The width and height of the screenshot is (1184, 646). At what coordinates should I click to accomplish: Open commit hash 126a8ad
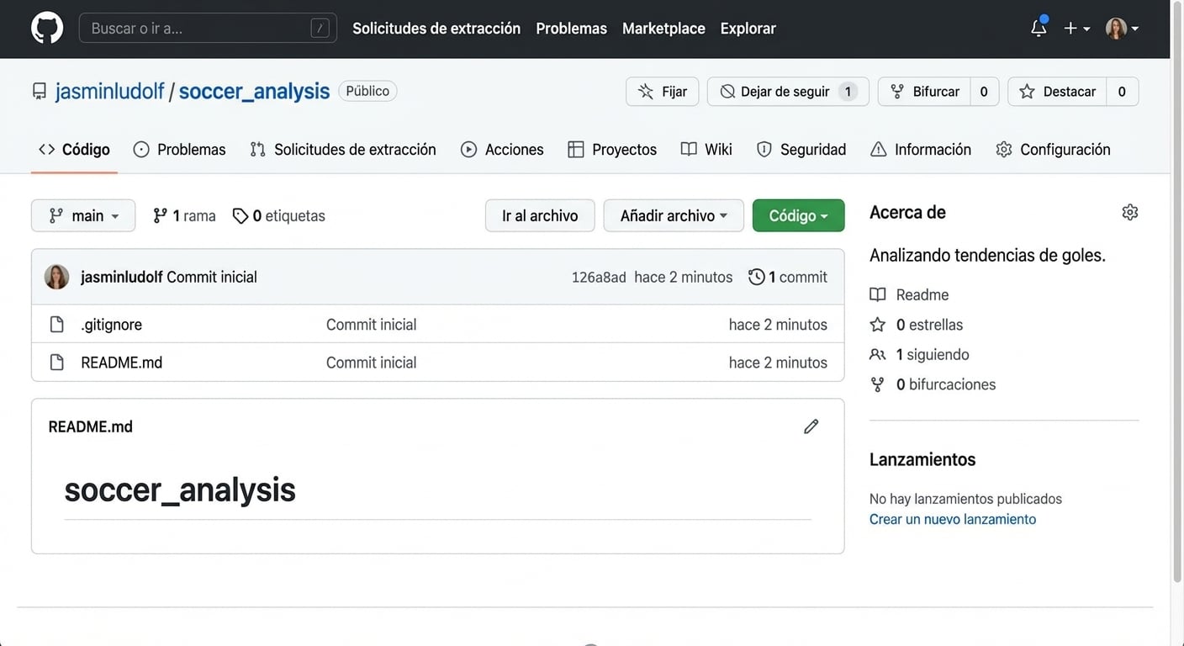tap(599, 278)
